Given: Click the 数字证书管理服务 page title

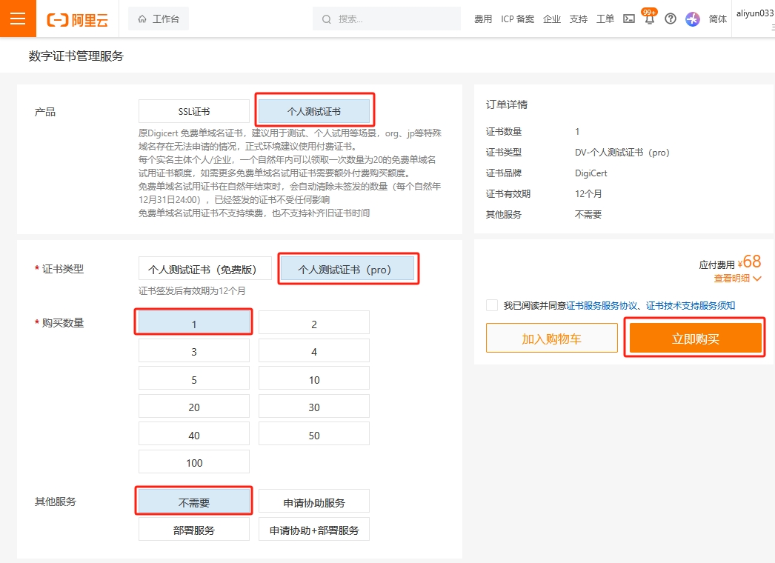Looking at the screenshot, I should pos(76,56).
